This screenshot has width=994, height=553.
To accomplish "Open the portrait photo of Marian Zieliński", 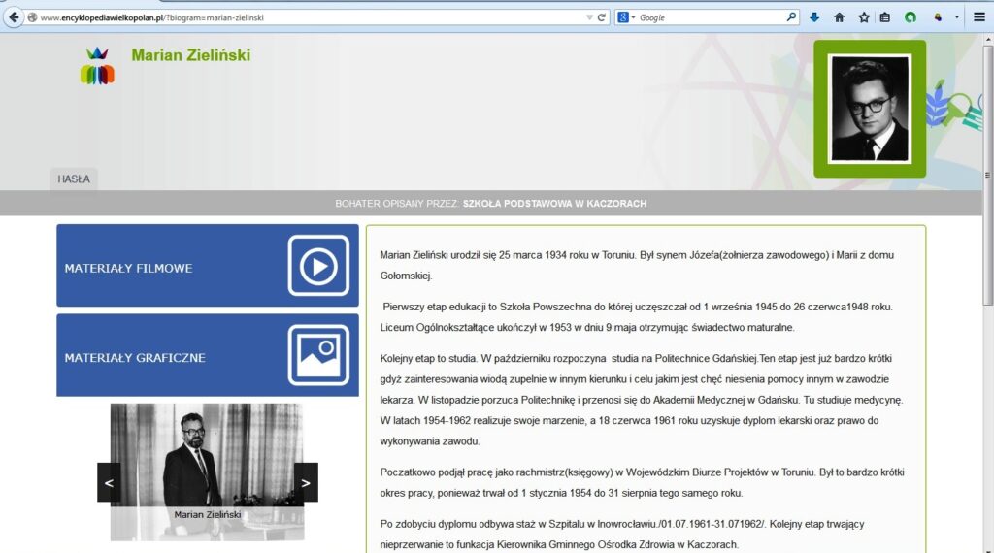I will click(x=870, y=109).
